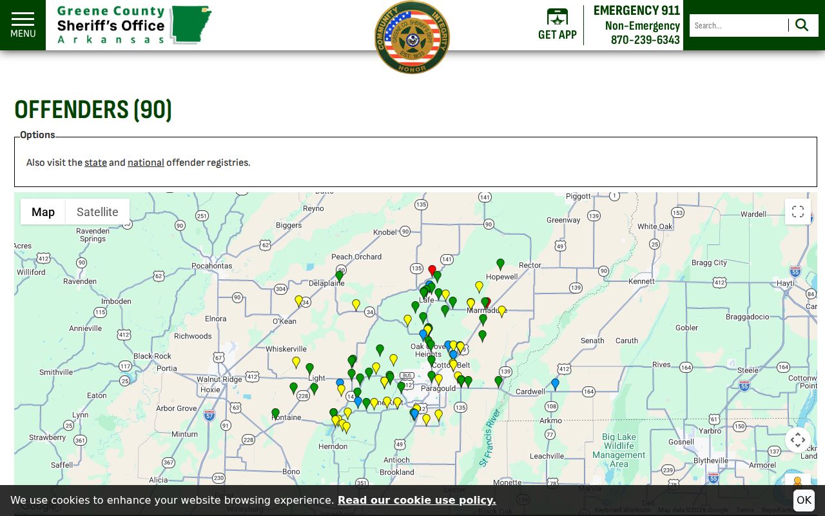Dismiss cookie banner with OK
The image size is (825, 516).
click(804, 501)
